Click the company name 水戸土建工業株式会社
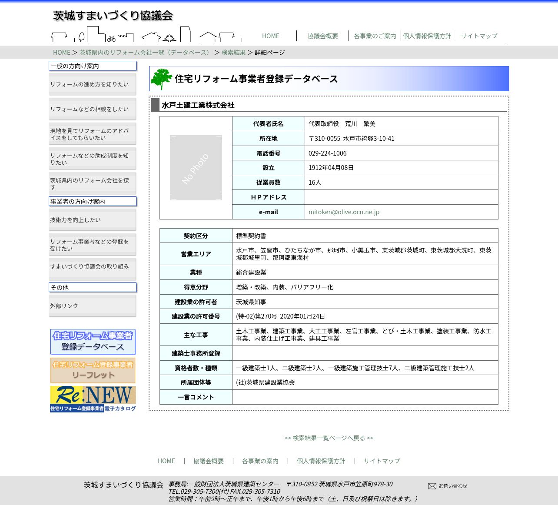This screenshot has height=505, width=558. click(198, 105)
